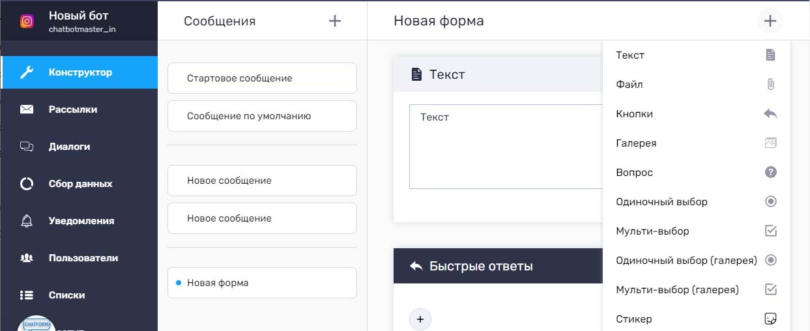810x331 pixels.
Task: Select the Новая форма message item
Action: click(262, 283)
